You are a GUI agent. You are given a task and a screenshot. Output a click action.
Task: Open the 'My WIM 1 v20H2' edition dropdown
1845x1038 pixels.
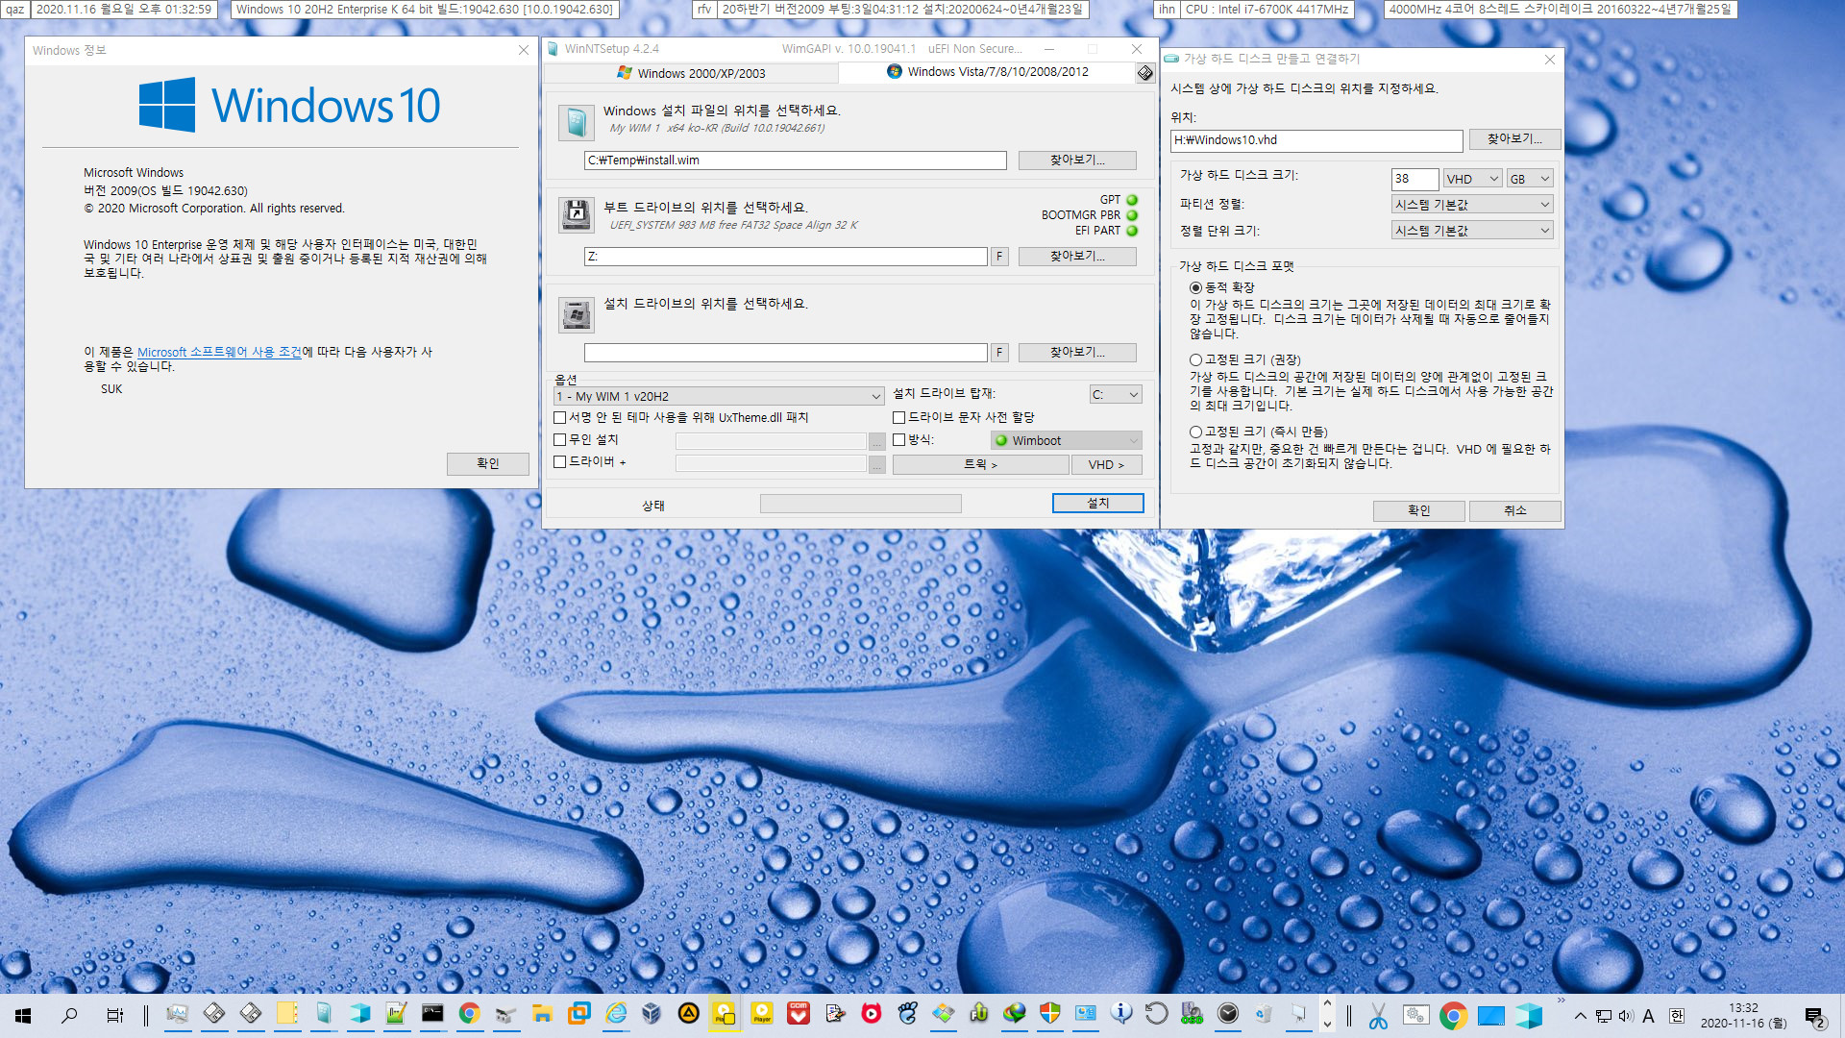point(719,396)
